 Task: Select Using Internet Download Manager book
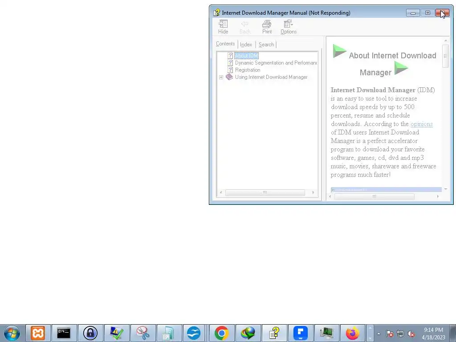coord(271,77)
